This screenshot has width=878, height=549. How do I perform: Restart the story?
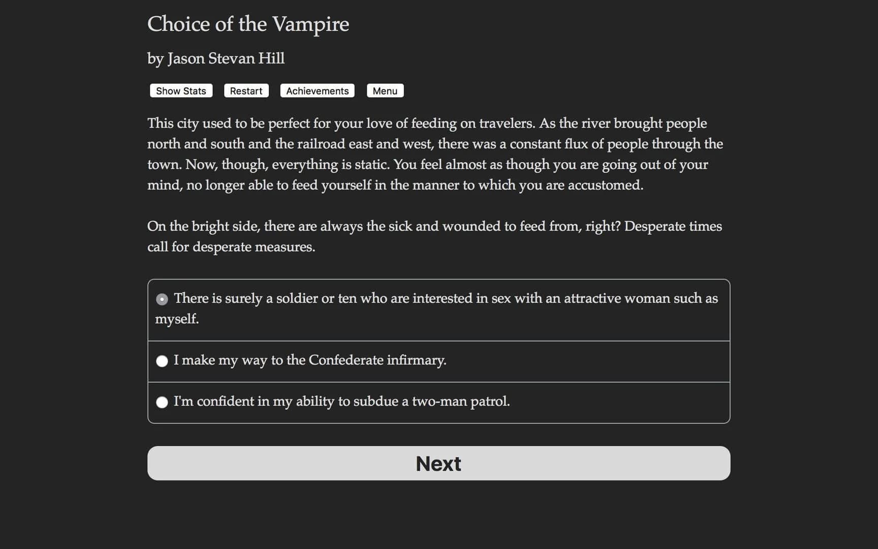(246, 90)
